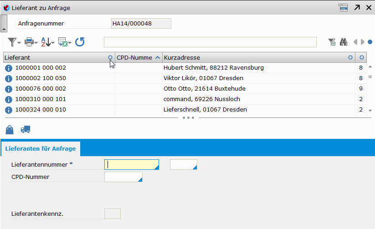Click the printer icon

(x=29, y=42)
